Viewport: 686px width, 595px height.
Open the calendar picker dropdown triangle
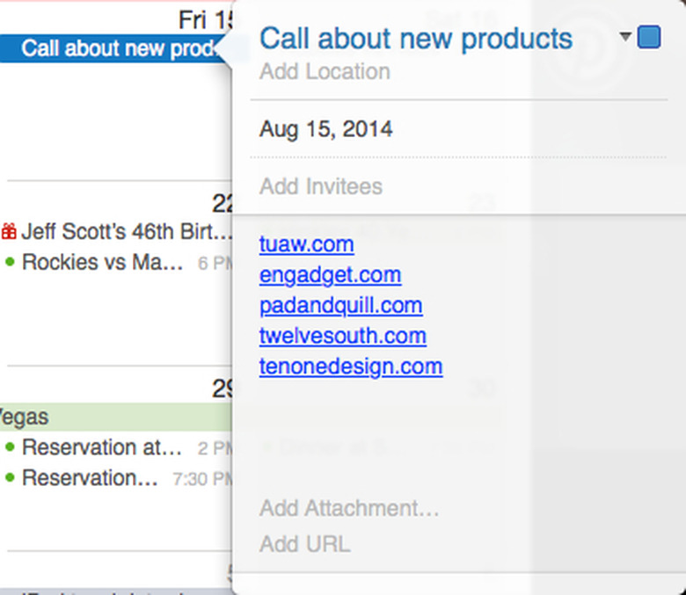click(x=625, y=37)
